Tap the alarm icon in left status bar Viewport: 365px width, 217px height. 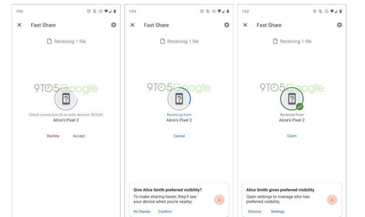(89, 11)
